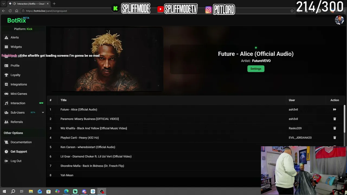
Task: Log out using the exit icon
Action: 6,161
